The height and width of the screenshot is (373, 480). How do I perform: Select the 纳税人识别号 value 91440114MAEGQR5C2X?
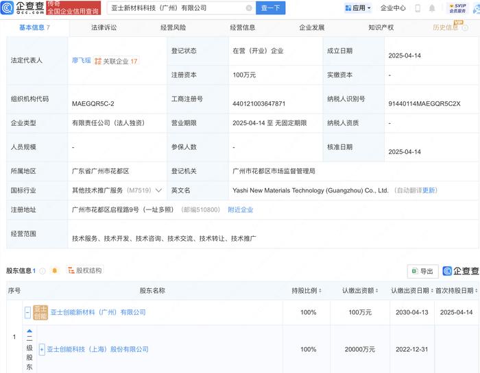[424, 104]
